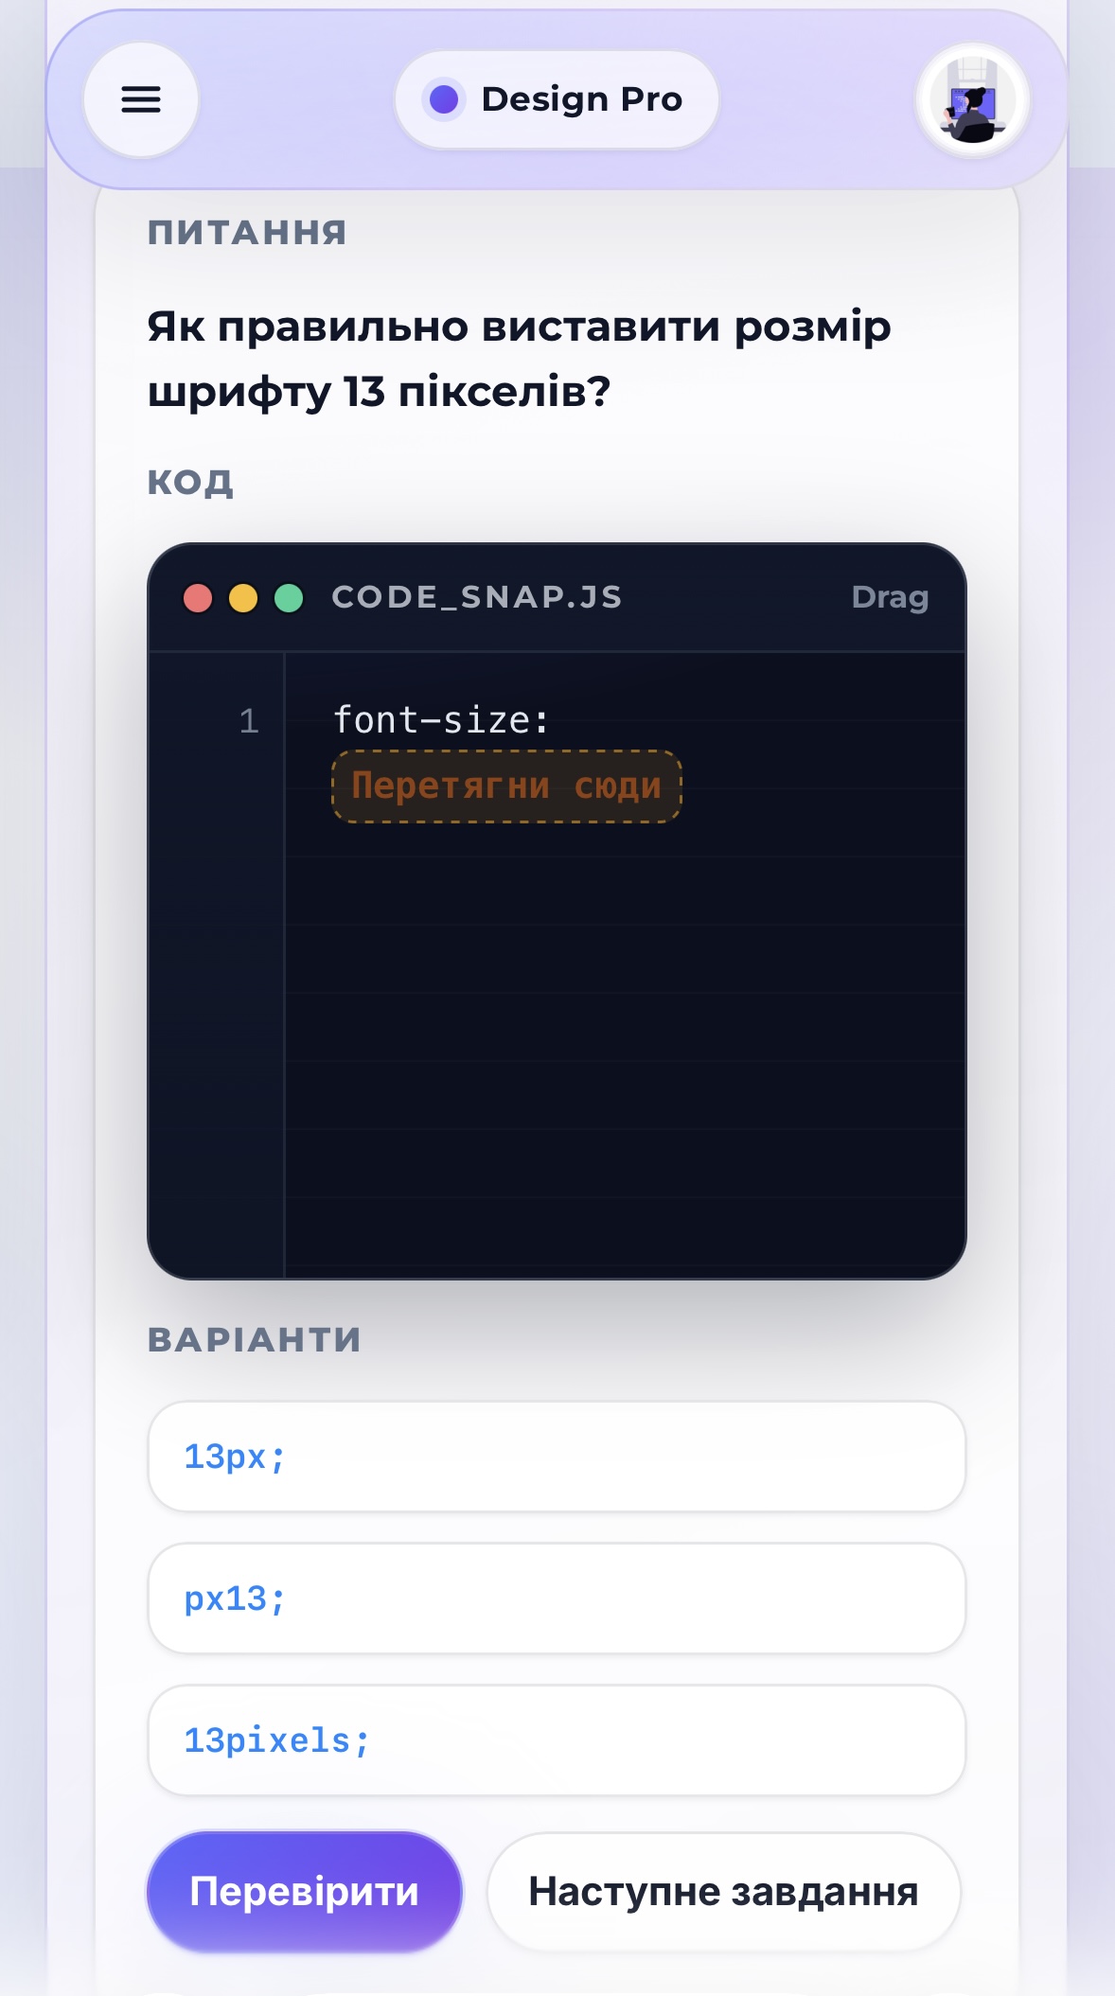The width and height of the screenshot is (1115, 1996).
Task: Open the hamburger menu
Action: 141,99
